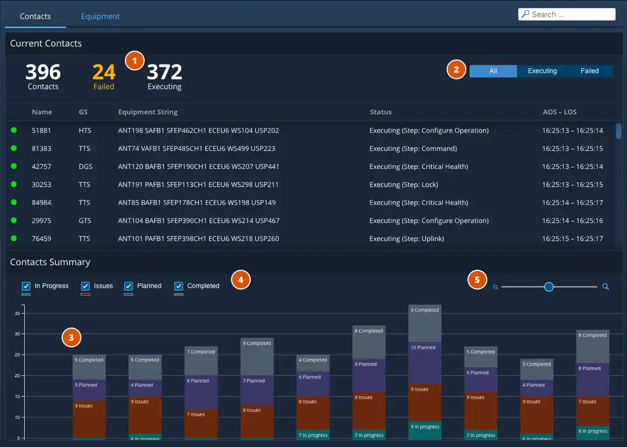The image size is (627, 447).
Task: Click the Current Contacts panel title
Action: [x=46, y=43]
